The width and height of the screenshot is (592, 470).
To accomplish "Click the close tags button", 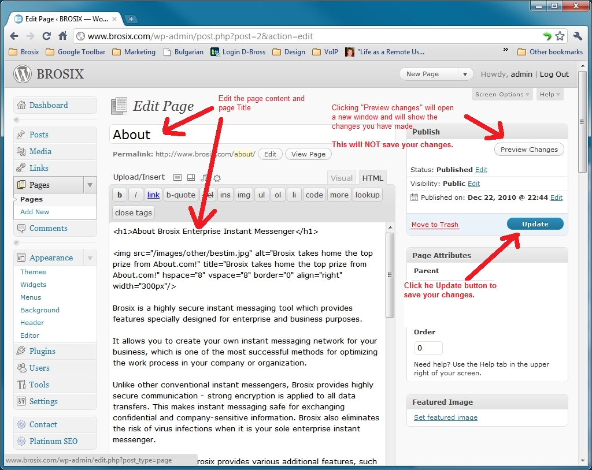I will pos(134,212).
